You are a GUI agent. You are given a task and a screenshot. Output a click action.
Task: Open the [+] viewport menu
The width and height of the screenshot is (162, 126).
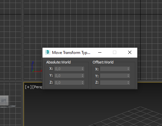point(28,87)
